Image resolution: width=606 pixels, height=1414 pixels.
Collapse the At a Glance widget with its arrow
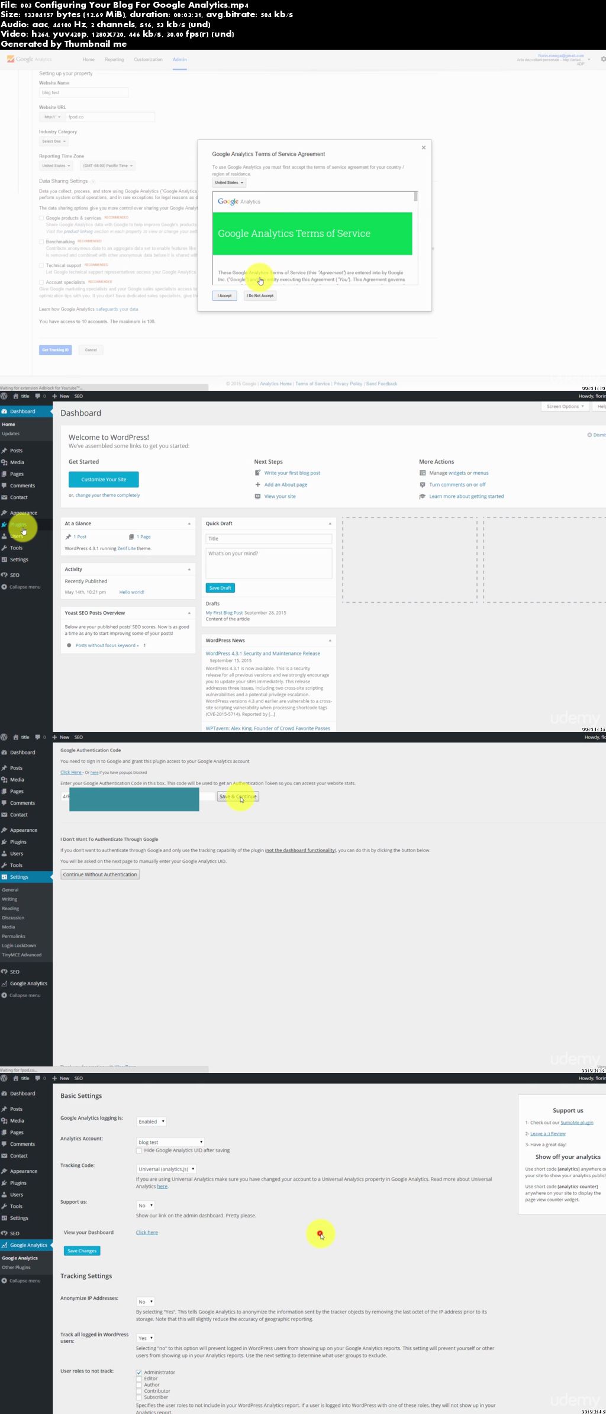[x=189, y=523]
